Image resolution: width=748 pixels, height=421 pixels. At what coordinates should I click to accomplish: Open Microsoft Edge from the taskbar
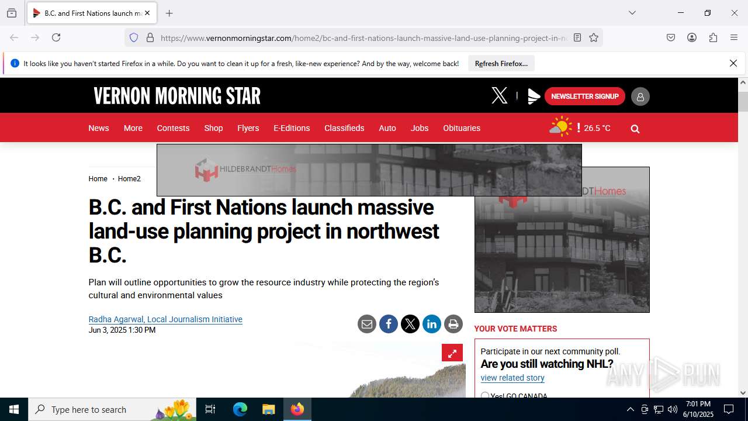click(240, 409)
